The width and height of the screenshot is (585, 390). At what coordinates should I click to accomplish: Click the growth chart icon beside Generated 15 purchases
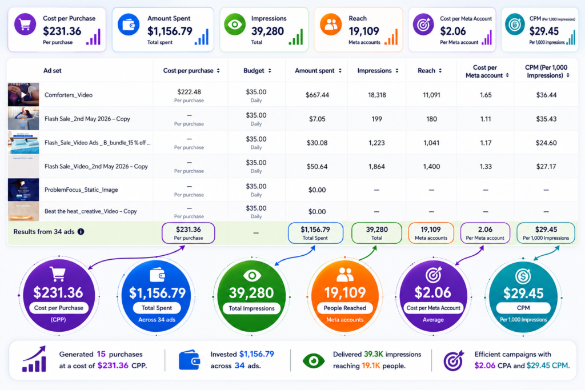[x=35, y=359]
